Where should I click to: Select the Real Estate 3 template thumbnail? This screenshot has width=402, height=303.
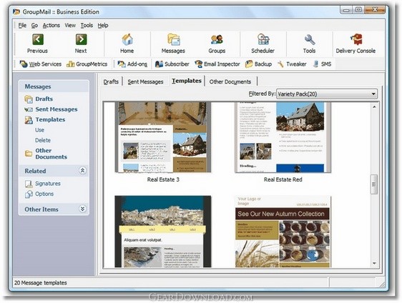(163, 137)
